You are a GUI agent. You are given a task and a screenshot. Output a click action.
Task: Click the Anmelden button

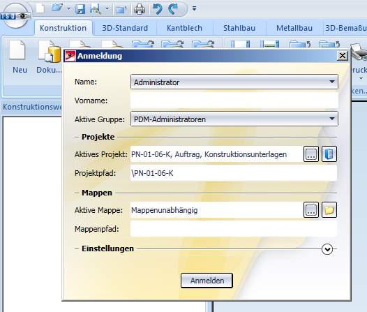click(207, 281)
